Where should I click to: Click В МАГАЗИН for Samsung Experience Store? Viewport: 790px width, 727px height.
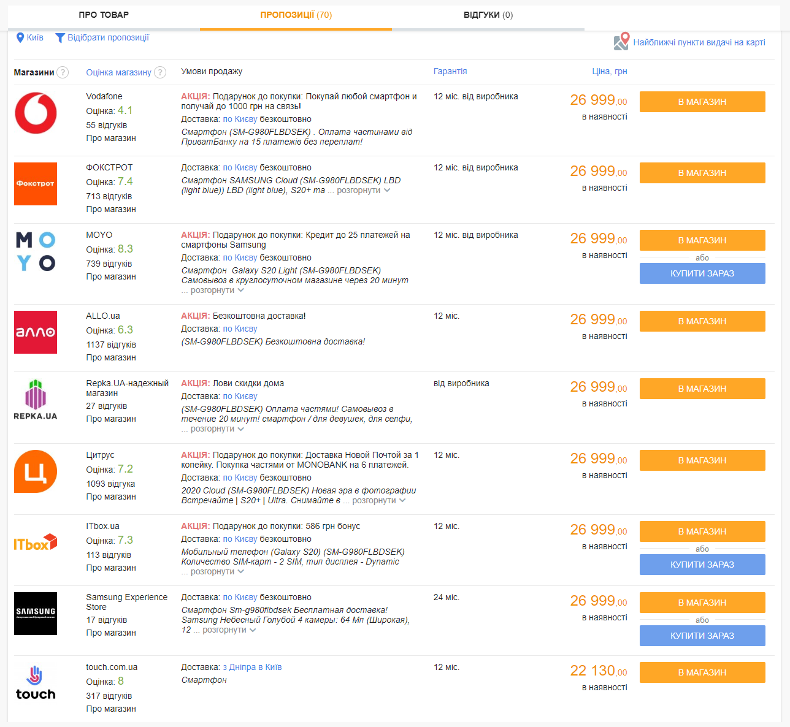click(x=702, y=603)
